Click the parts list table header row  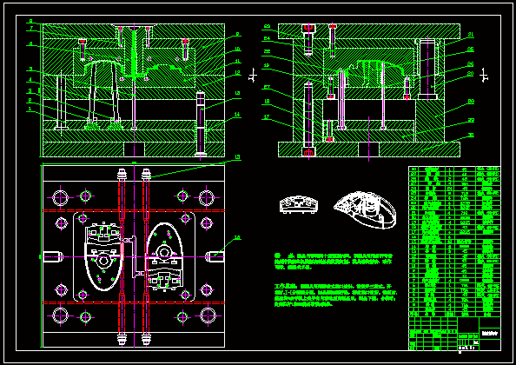point(454,315)
